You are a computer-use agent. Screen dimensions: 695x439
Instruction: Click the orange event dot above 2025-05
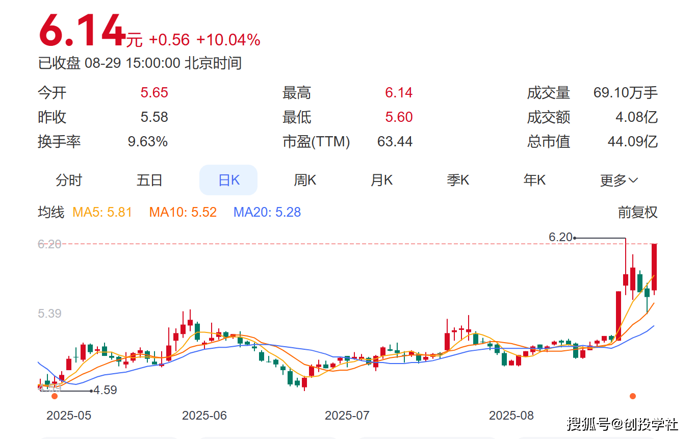pos(55,396)
